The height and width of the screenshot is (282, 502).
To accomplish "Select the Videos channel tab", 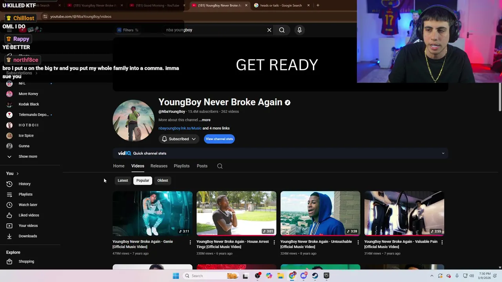I will (138, 166).
